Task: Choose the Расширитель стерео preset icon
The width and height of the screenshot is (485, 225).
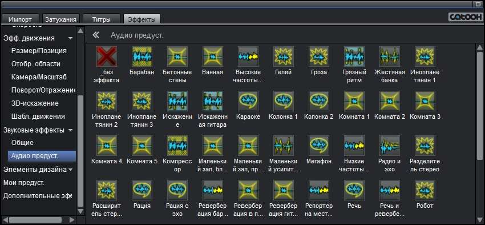Action: [x=106, y=190]
